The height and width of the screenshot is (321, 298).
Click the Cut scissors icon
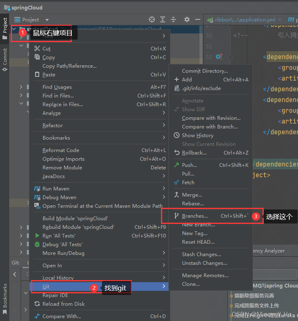(37, 48)
